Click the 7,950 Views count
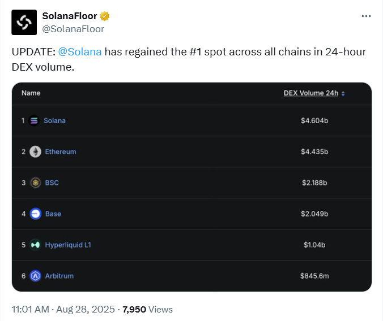 coord(147,310)
